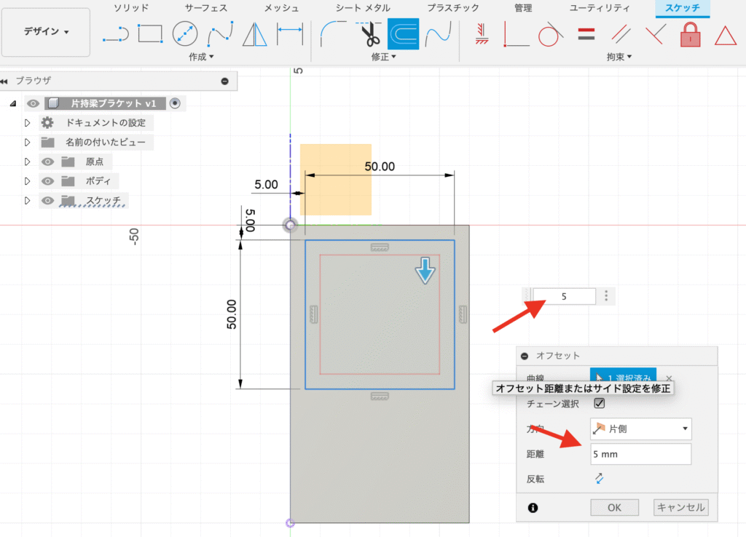Screen dimensions: 746x537
Task: Activate the Mirror sketch tool
Action: click(x=255, y=34)
